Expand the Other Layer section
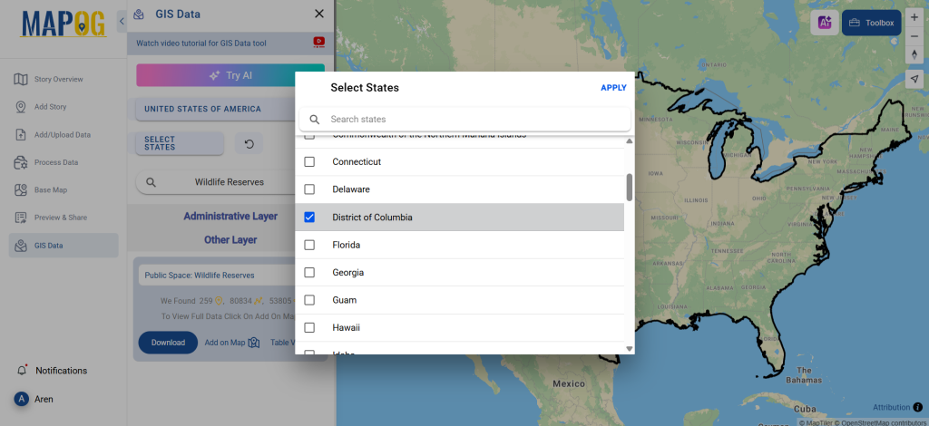This screenshot has width=929, height=426. coord(230,240)
